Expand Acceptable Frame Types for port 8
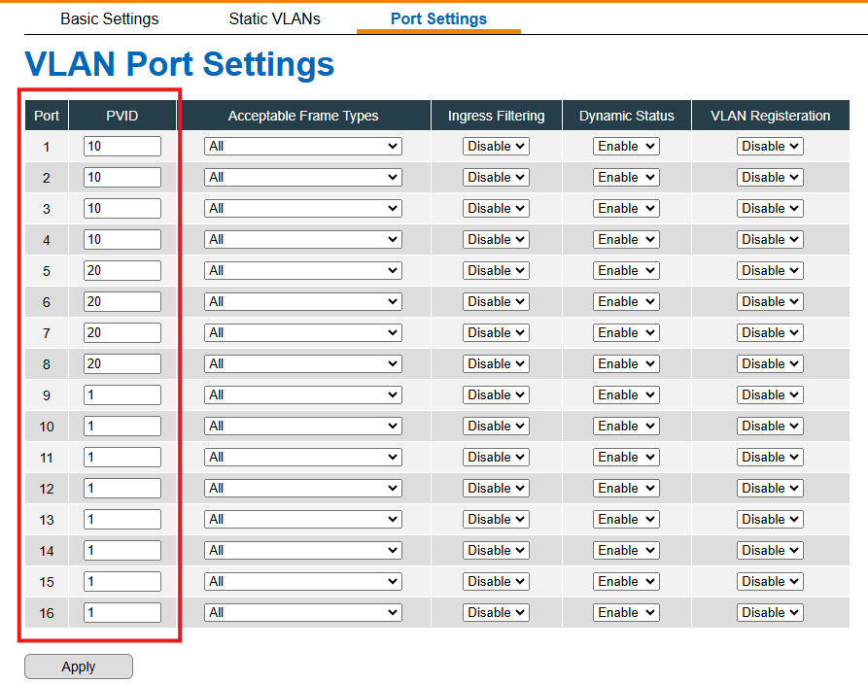Viewport: 868px width, 684px height. 303,363
